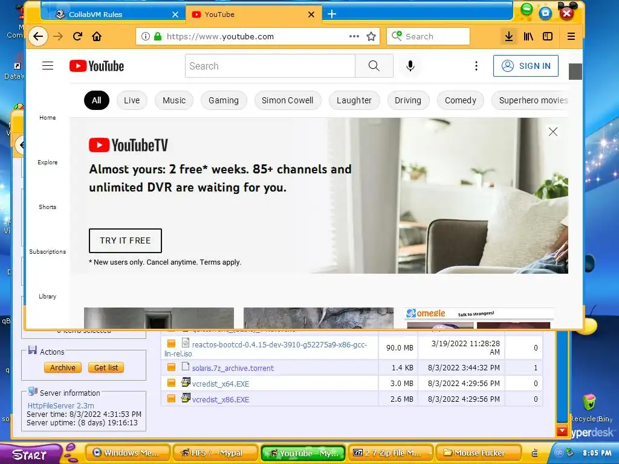Focus the YouTube search input field
This screenshot has width=619, height=464.
tap(270, 66)
